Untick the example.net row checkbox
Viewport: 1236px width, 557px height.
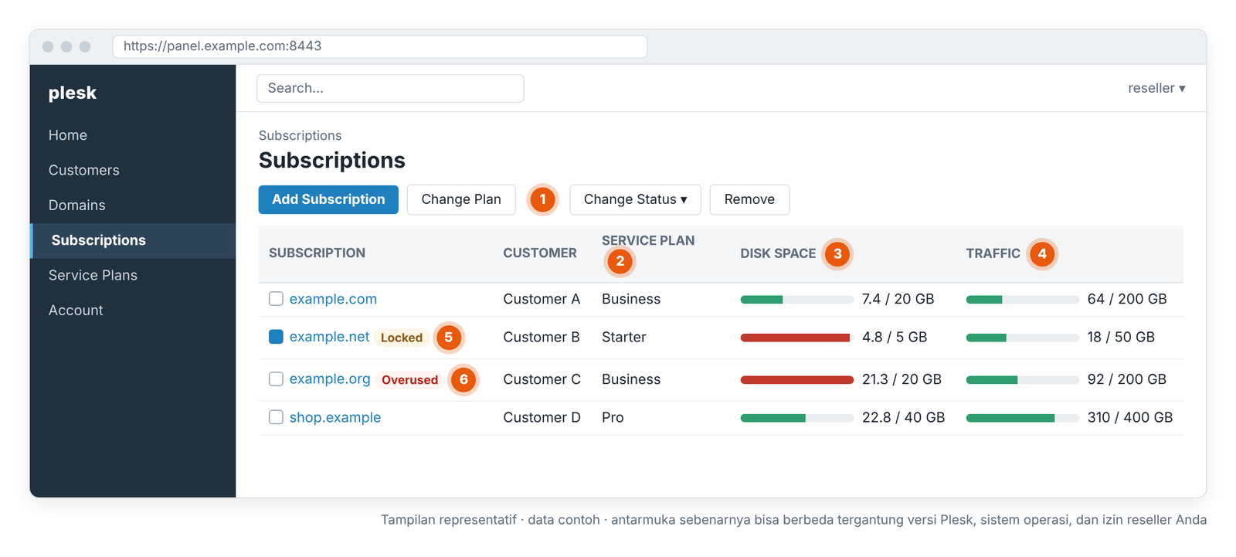[276, 337]
